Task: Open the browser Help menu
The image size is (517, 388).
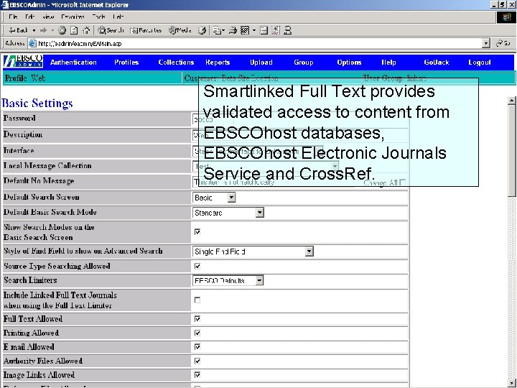Action: point(118,17)
